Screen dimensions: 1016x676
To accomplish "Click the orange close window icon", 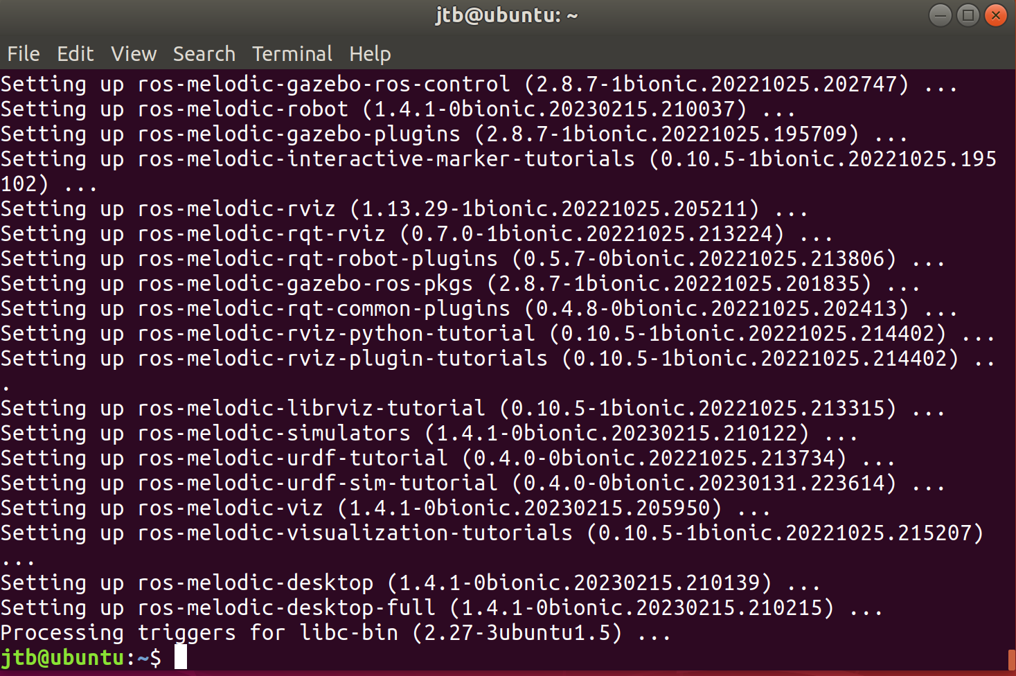I will click(995, 15).
